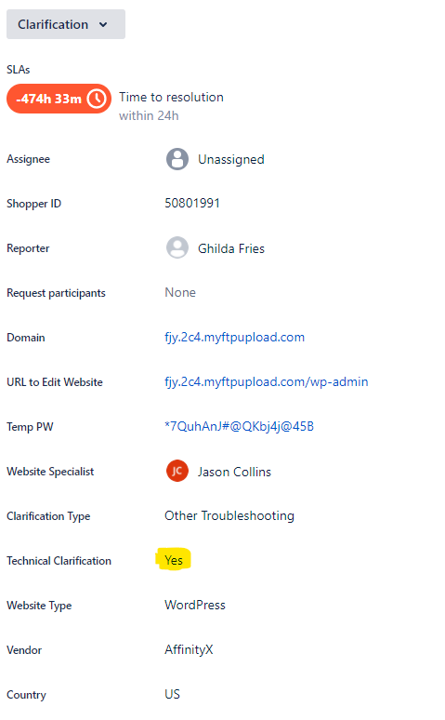Viewport: 445px width, 720px height.
Task: Click the chevron arrow beside Clarification
Action: [103, 25]
